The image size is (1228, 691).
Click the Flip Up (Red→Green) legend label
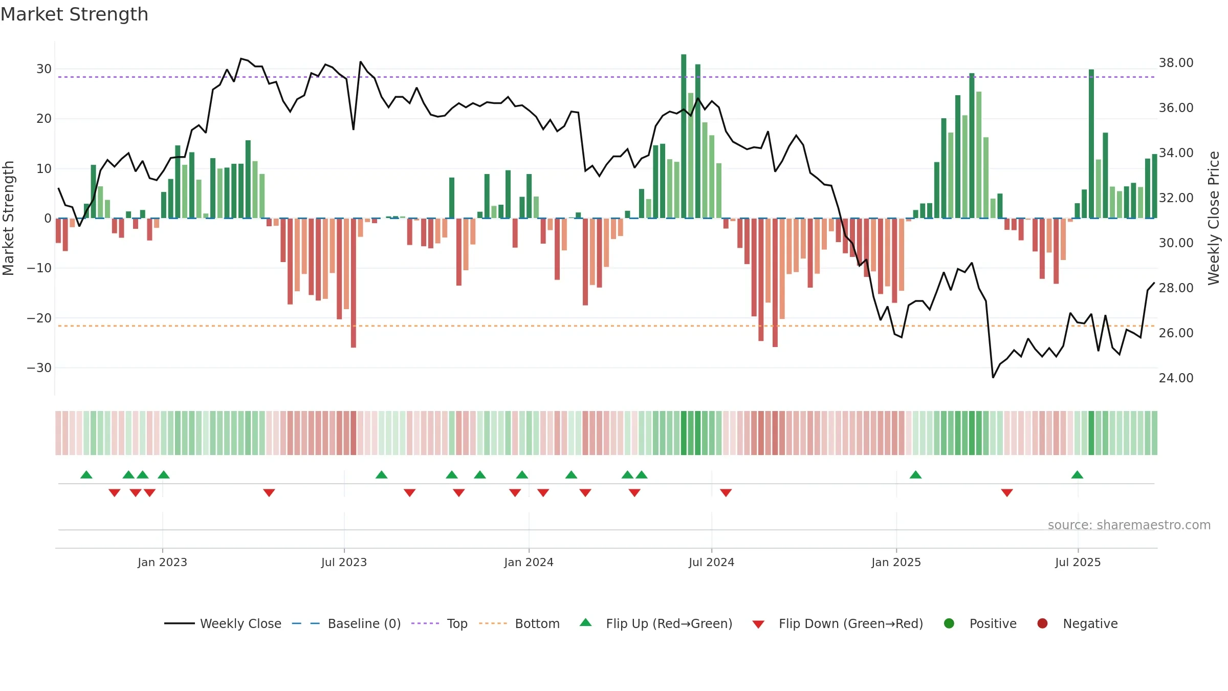669,623
